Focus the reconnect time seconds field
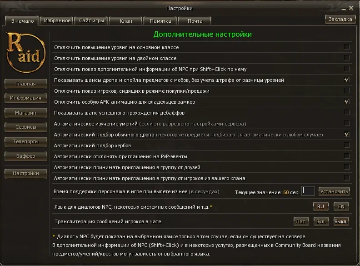The width and height of the screenshot is (360, 266). [308, 191]
